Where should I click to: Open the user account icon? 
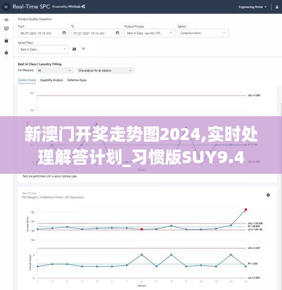(x=277, y=7)
